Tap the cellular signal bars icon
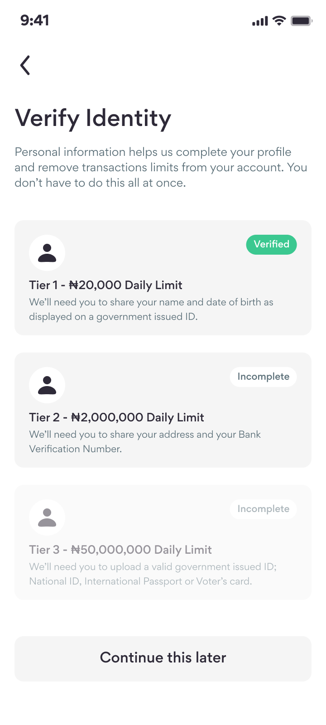This screenshot has height=725, width=326. point(260,21)
